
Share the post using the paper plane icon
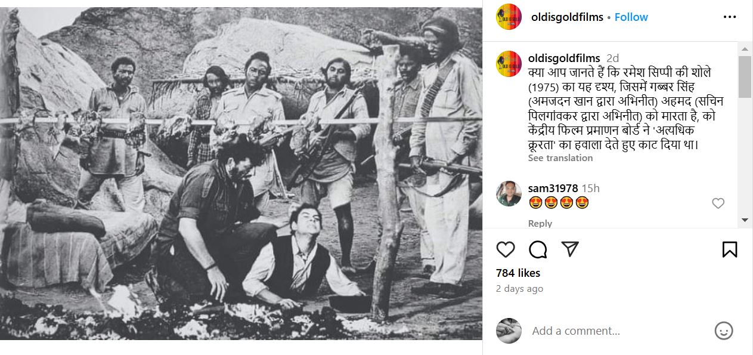click(x=571, y=249)
